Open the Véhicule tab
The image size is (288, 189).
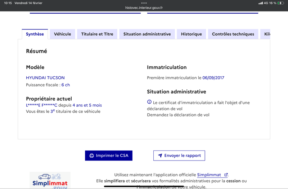coord(62,34)
